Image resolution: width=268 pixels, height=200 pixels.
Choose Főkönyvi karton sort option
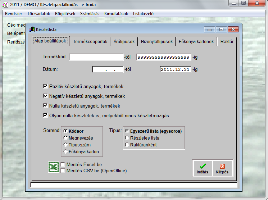[65, 151]
